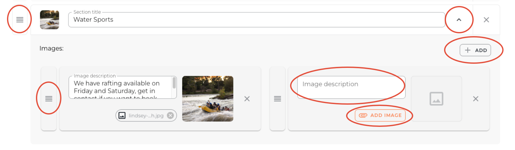
Task: Remove the Water Sports section
Action: tap(486, 20)
